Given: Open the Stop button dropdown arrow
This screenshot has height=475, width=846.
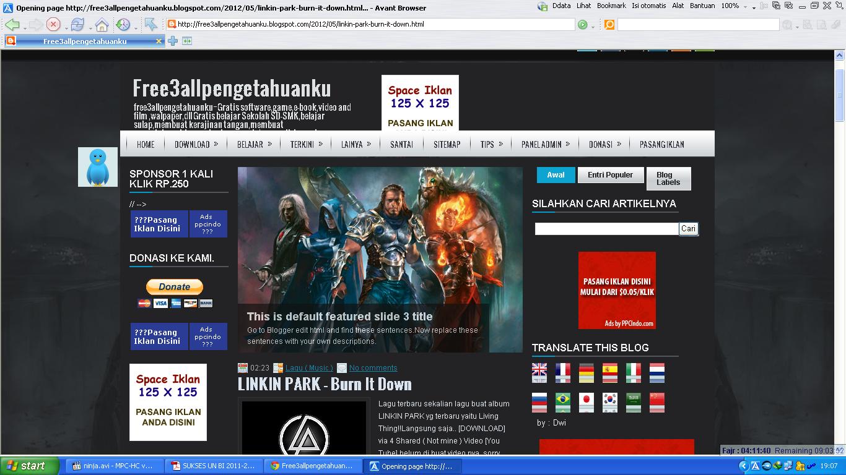Looking at the screenshot, I should coord(64,27).
